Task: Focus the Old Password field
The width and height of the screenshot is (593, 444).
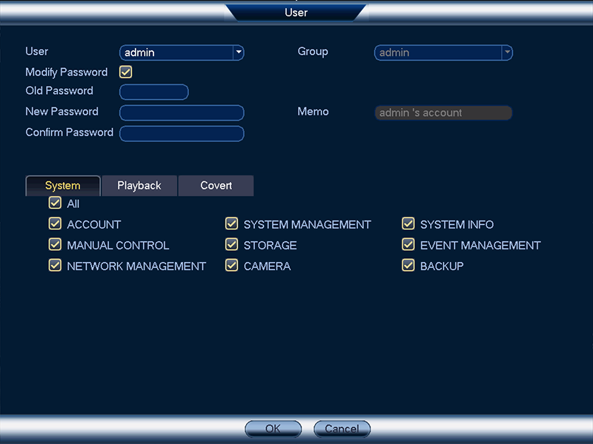Action: [154, 92]
